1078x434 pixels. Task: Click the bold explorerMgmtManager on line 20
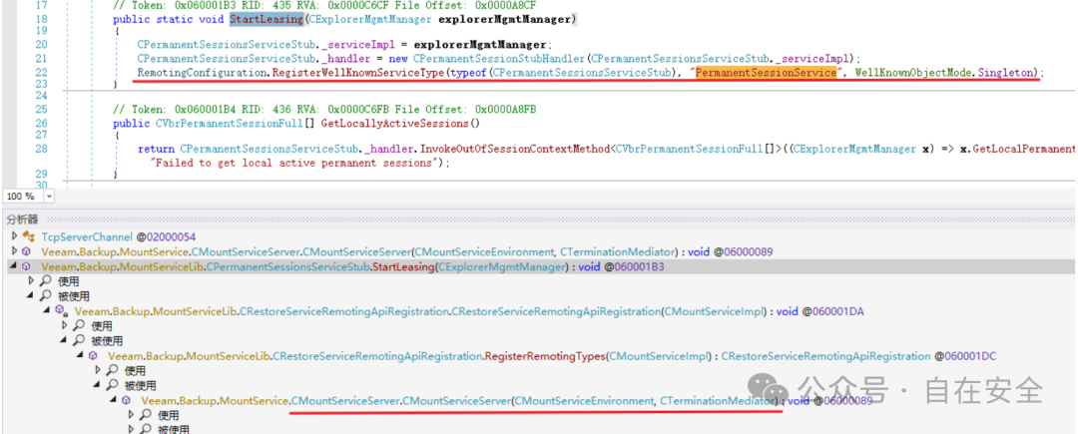(480, 45)
